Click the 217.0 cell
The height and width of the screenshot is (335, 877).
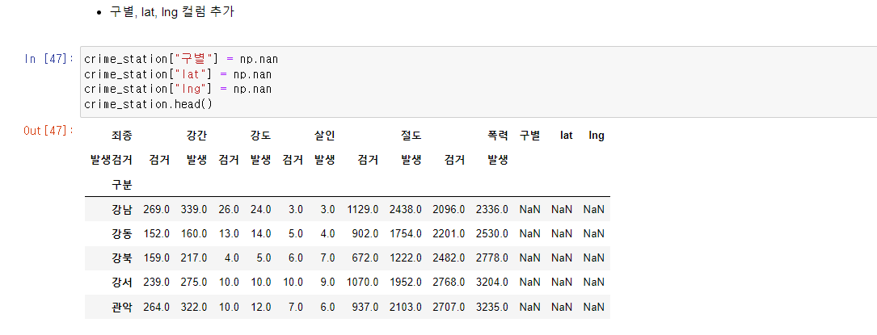click(x=194, y=258)
